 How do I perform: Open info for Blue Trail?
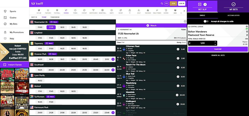pos(178,77)
